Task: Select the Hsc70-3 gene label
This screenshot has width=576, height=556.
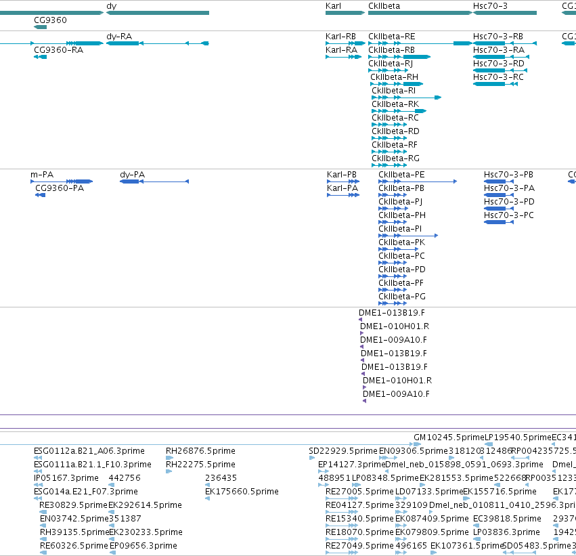Action: (490, 6)
